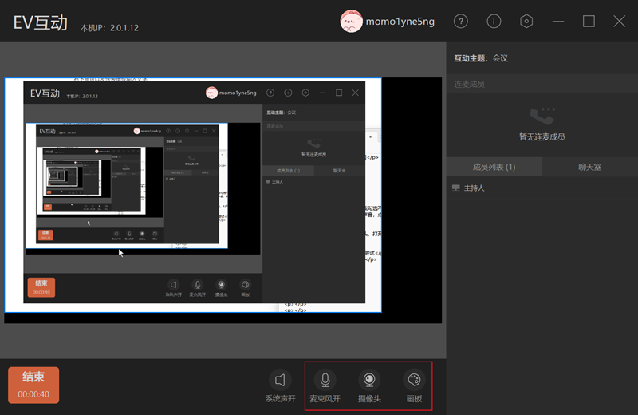Click the 互动主题: 会议 topic label
The height and width of the screenshot is (415, 638).
click(481, 58)
